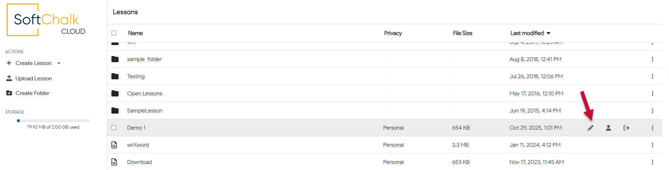Viewport: 669px width, 170px height.
Task: Click Create Folder in Actions
Action: coord(32,93)
